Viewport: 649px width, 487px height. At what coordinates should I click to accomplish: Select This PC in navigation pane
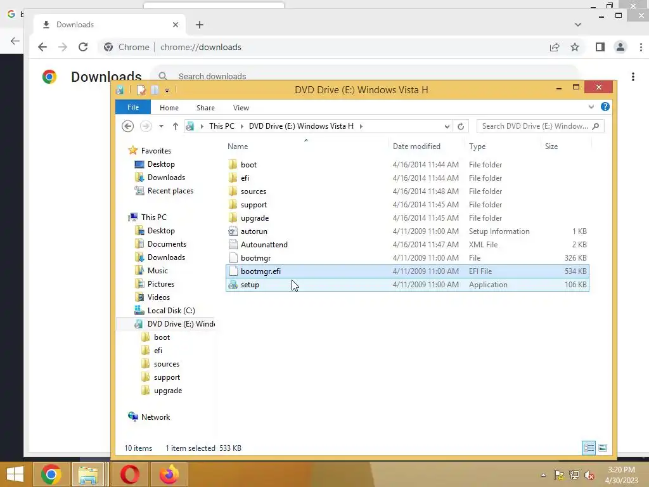[x=153, y=218]
